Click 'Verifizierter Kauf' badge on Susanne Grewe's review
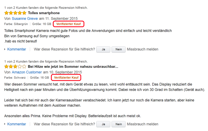 click(x=69, y=24)
